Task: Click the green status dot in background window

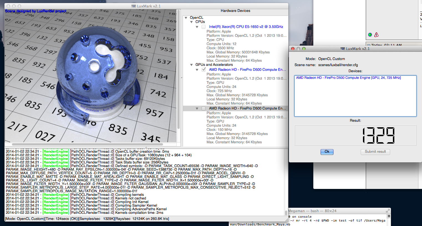Action: pos(370,35)
